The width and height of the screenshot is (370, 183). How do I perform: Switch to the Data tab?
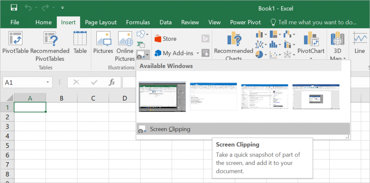[165, 22]
